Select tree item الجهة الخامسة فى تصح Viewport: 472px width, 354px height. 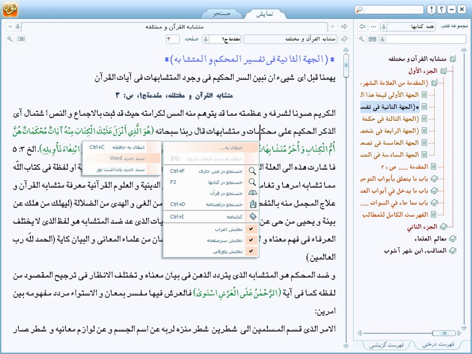click(390, 142)
